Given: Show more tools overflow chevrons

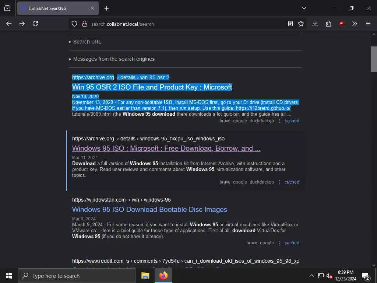Looking at the screenshot, I should tap(355, 24).
